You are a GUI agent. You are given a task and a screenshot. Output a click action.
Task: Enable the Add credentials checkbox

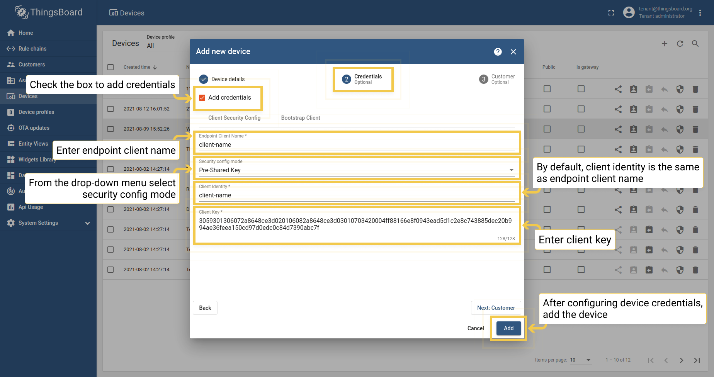coord(202,97)
